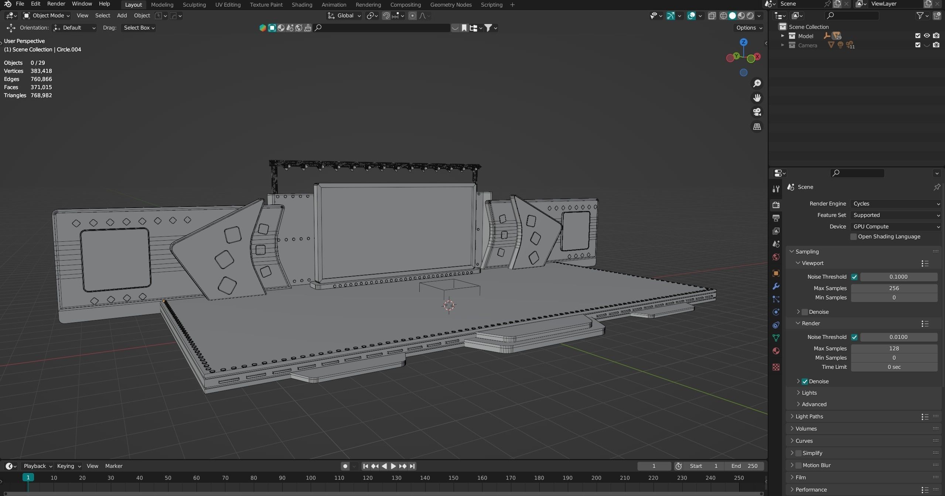Click the render Max Samples field
The height and width of the screenshot is (496, 945).
coord(894,349)
